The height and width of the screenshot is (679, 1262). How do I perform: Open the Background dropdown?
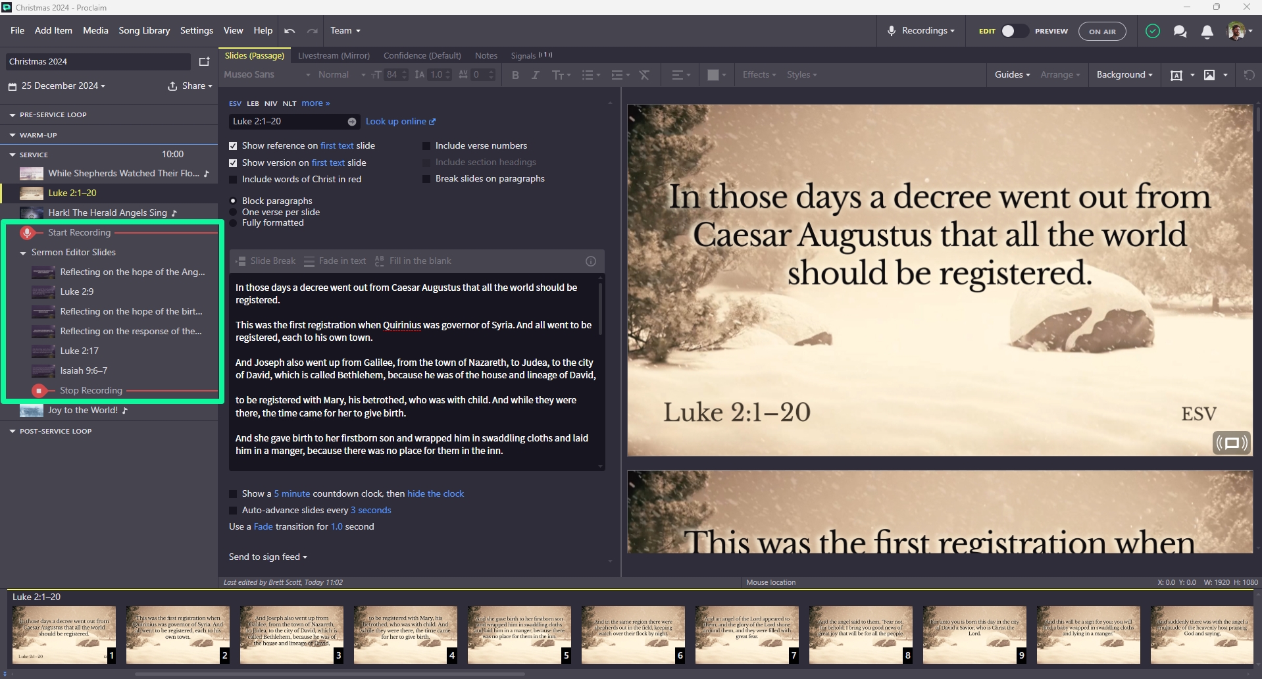pyautogui.click(x=1124, y=75)
